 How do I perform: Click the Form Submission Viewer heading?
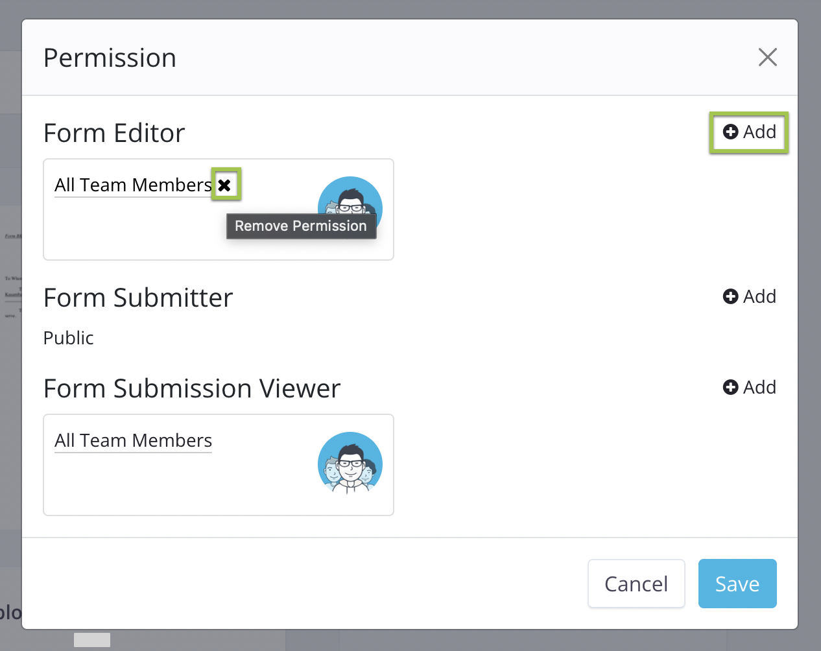(x=191, y=389)
